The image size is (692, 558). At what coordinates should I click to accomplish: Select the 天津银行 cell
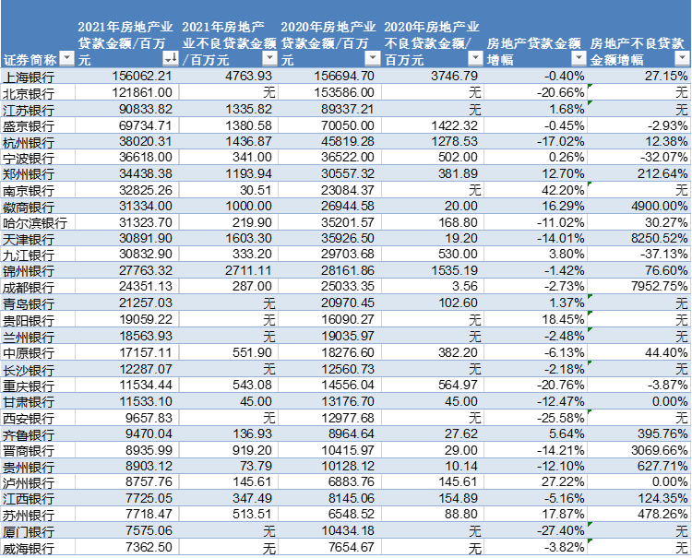click(x=39, y=238)
